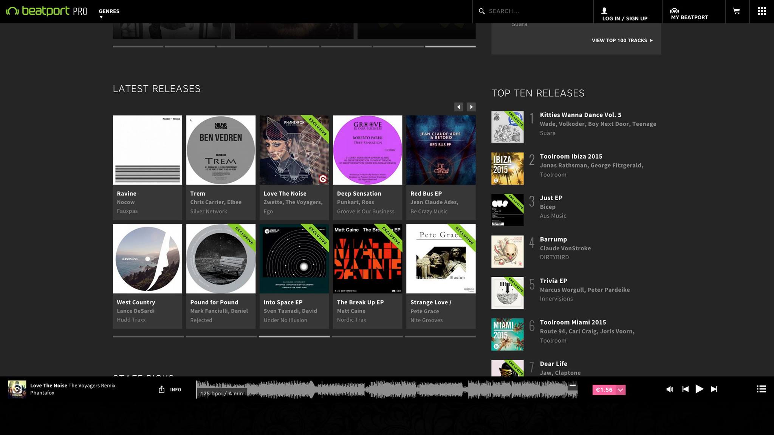The image size is (774, 435).
Task: Open Dear Life top ten release
Action: click(x=553, y=364)
